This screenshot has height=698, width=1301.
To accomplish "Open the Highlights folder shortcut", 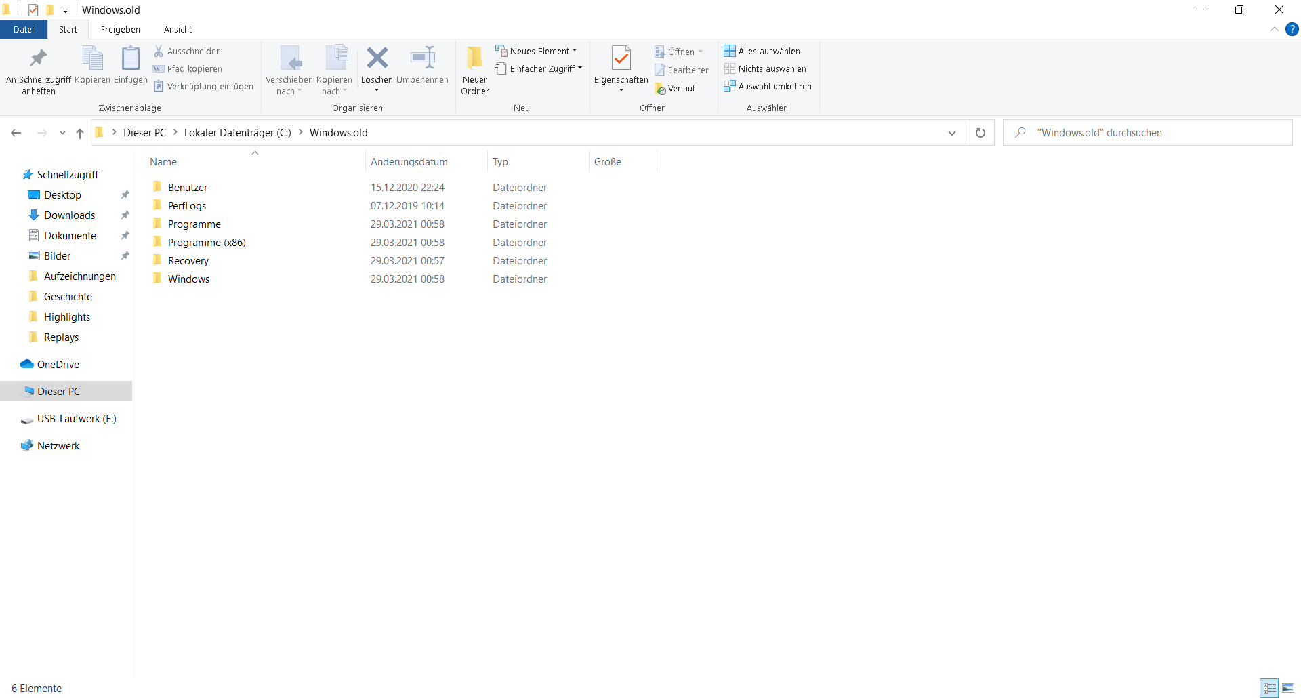I will click(66, 316).
